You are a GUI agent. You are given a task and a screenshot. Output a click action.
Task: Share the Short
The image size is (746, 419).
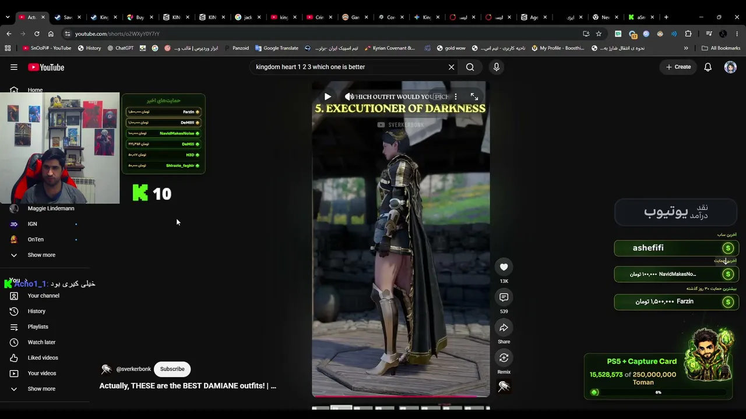coord(504,328)
